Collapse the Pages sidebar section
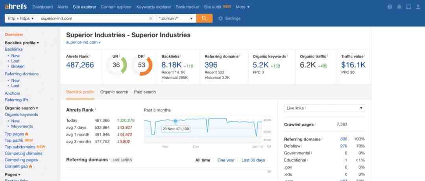 point(13,174)
